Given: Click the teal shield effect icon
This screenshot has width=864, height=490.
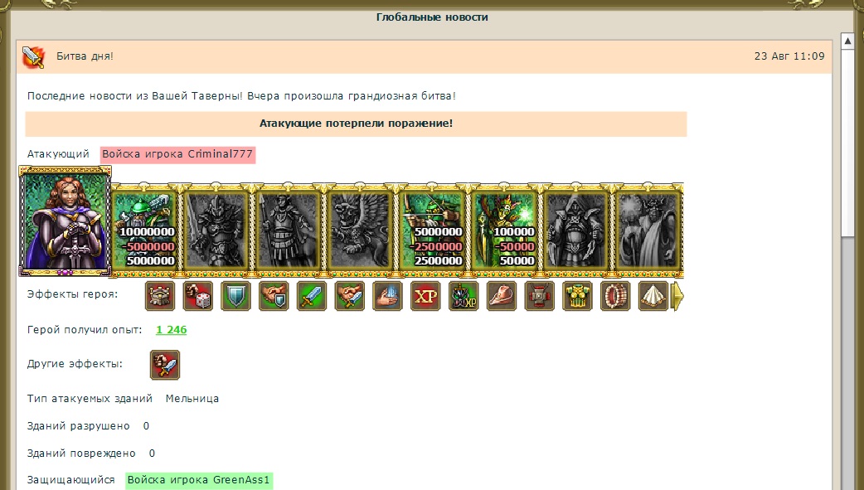Looking at the screenshot, I should [x=235, y=296].
